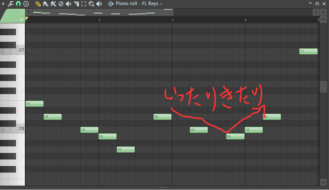Select the A5 note

(x=126, y=150)
